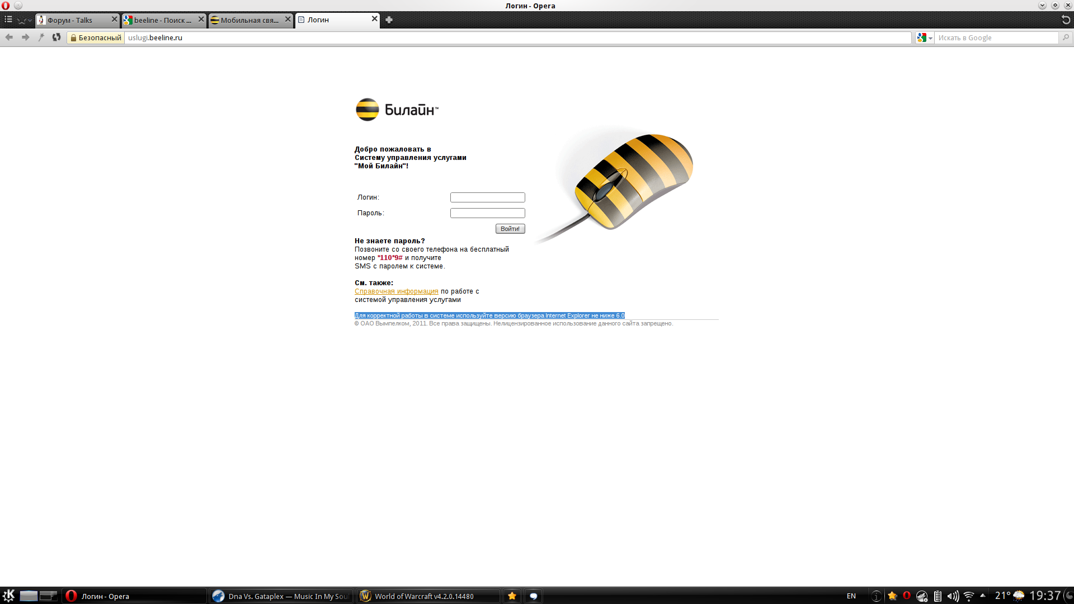Click the search magnifier button
Image resolution: width=1074 pixels, height=604 pixels.
(1066, 37)
